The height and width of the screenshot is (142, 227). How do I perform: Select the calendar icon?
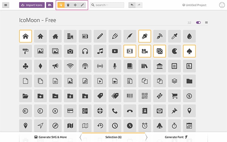click(189, 126)
